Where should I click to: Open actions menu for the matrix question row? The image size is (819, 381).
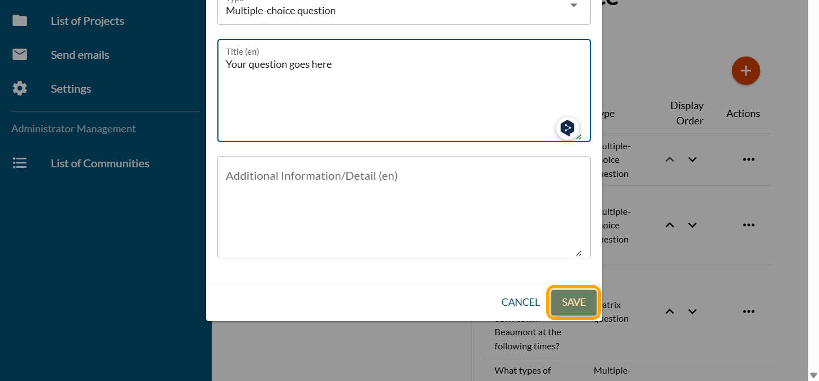[748, 311]
